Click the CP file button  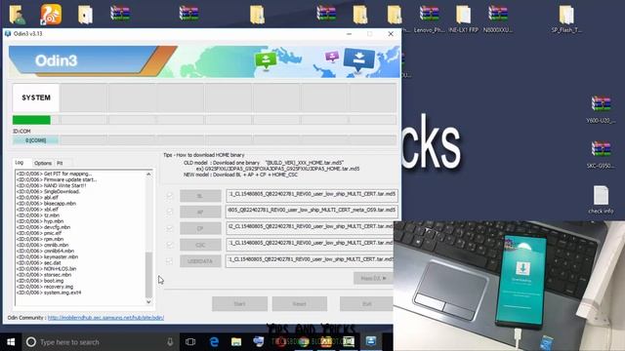click(200, 228)
